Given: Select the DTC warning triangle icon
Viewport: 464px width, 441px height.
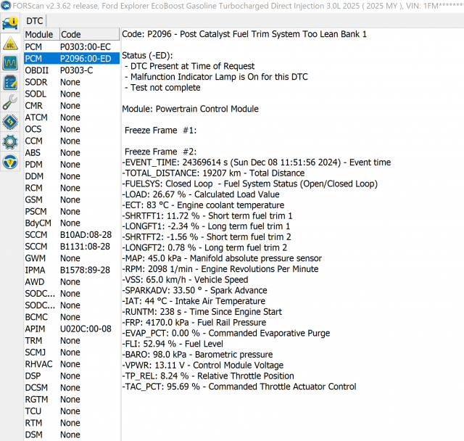Looking at the screenshot, I should pos(10,44).
